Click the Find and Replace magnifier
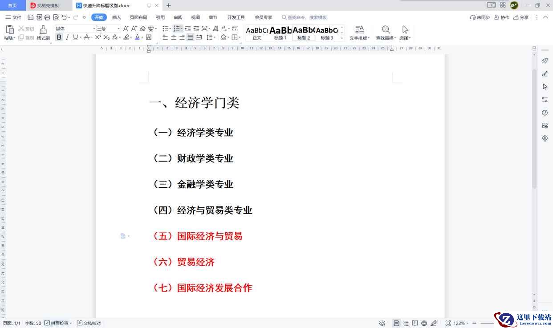Image resolution: width=553 pixels, height=328 pixels. [386, 29]
